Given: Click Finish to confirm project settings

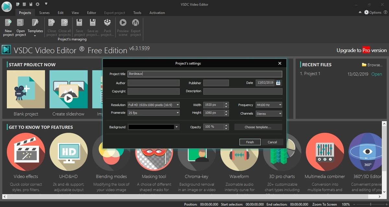Looking at the screenshot, I should [x=250, y=142].
